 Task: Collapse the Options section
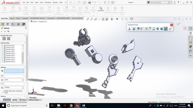click(25, 96)
